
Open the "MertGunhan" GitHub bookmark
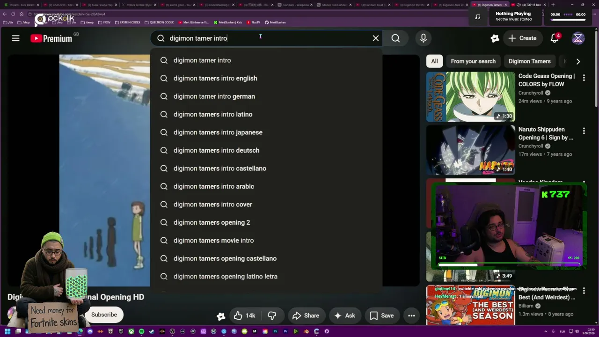[275, 22]
